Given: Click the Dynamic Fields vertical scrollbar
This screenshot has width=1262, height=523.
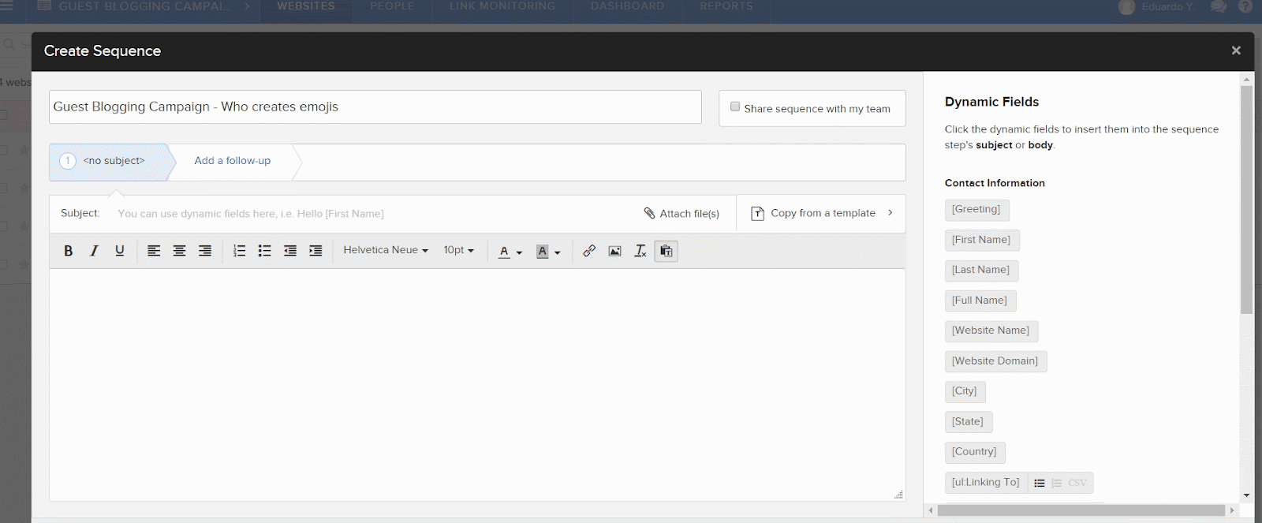Looking at the screenshot, I should (x=1246, y=200).
